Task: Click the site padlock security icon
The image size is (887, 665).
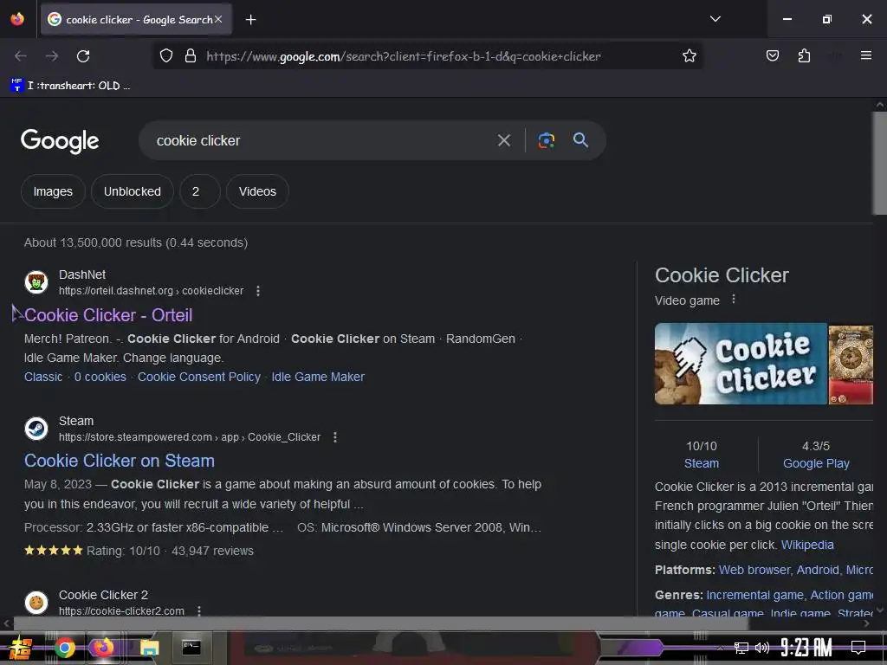Action: [191, 56]
